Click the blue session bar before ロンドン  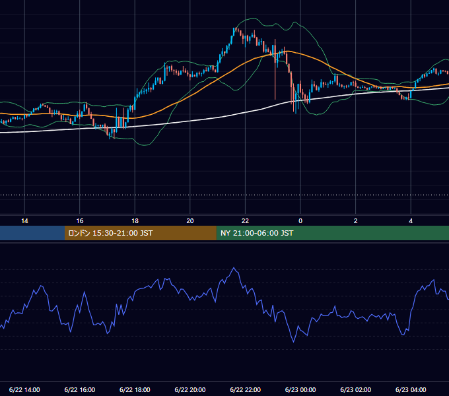pos(32,233)
